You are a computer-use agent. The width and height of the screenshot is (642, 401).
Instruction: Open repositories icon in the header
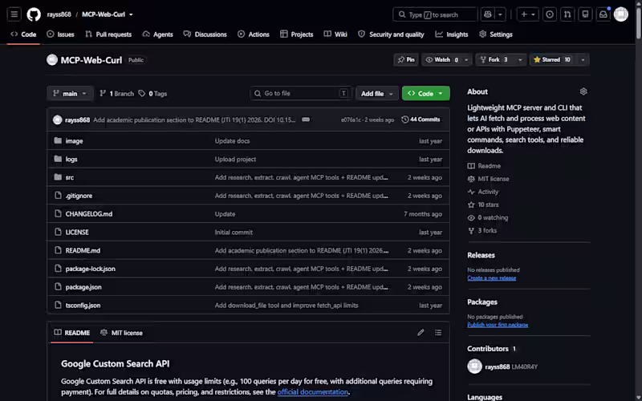[585, 14]
